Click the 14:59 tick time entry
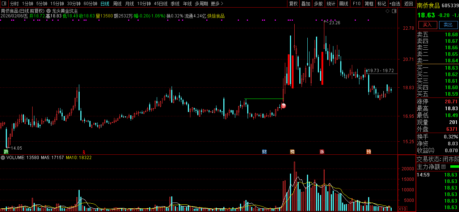 pyautogui.click(x=423, y=175)
